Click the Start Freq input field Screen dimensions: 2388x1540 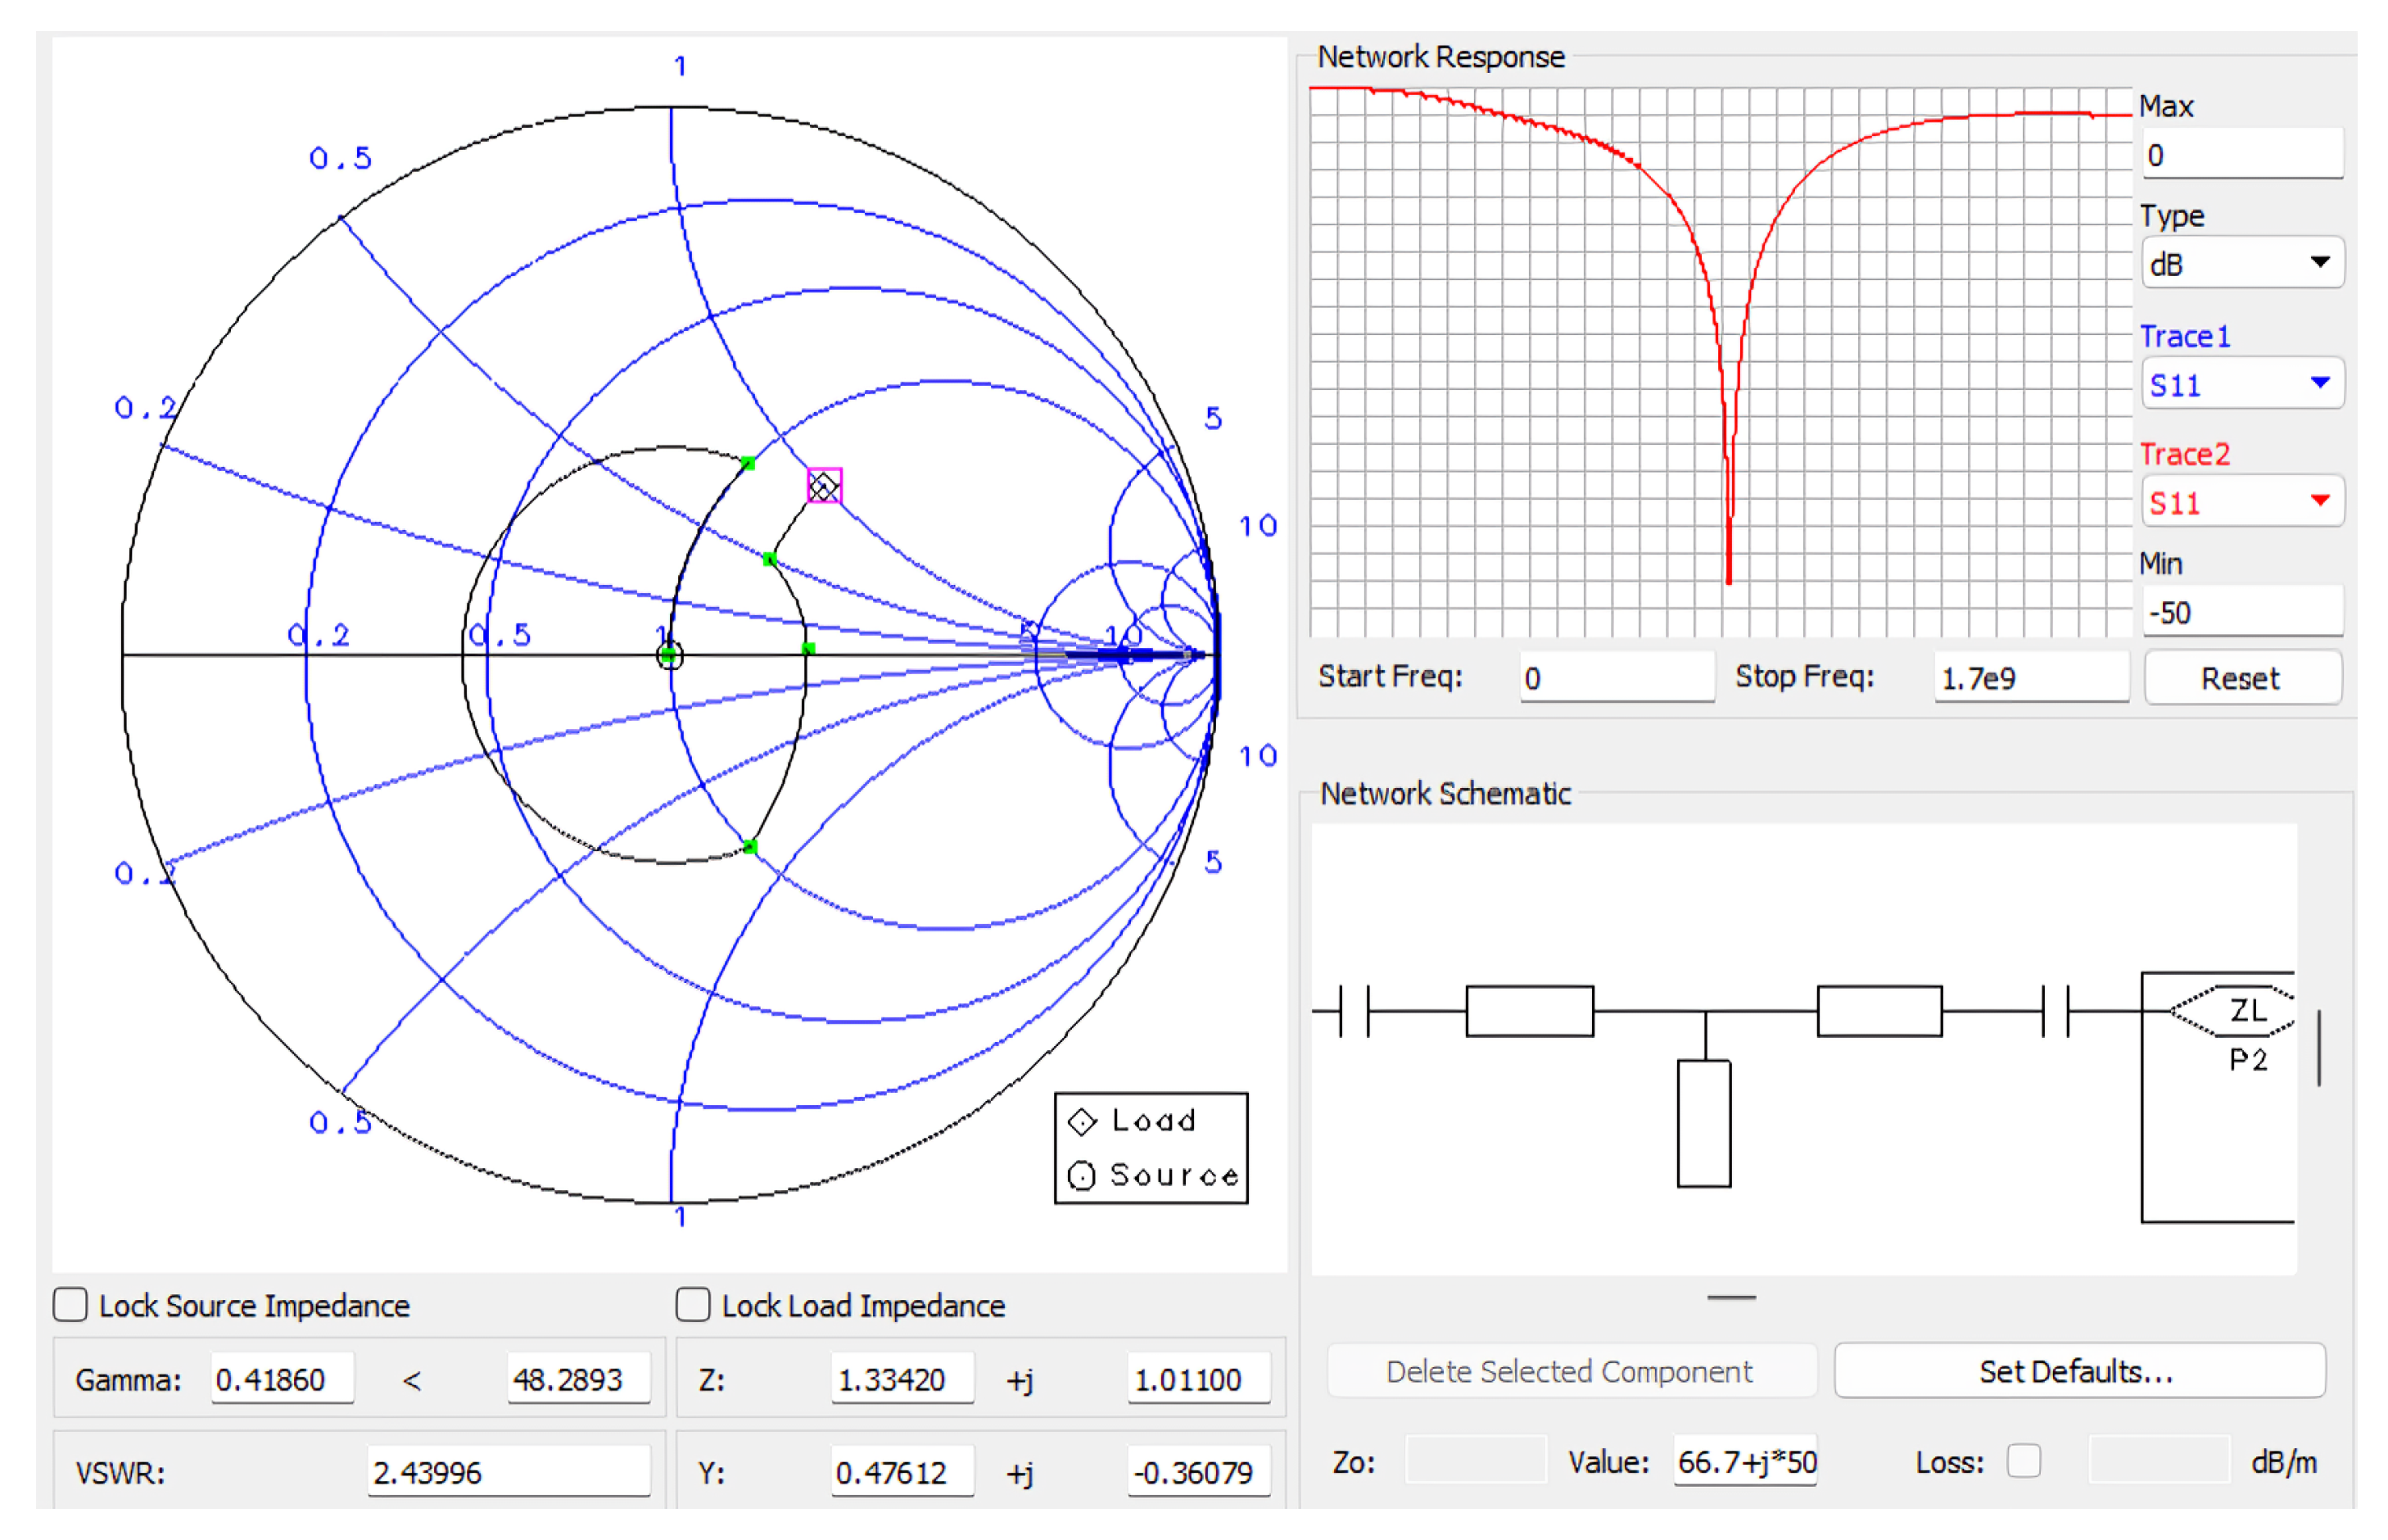pos(1617,677)
